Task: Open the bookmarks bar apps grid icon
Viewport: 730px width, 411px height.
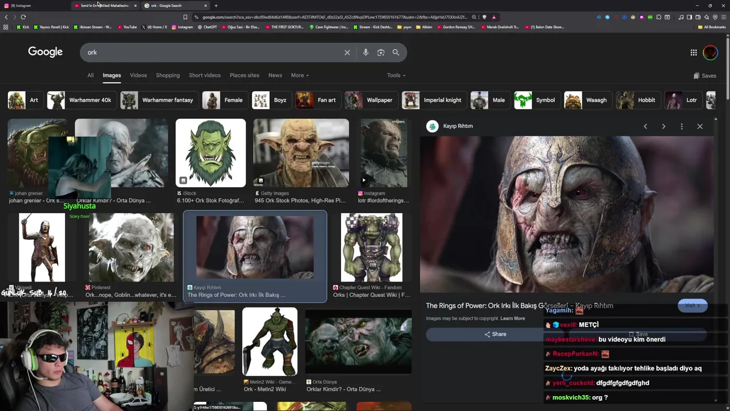Action: tap(6, 27)
